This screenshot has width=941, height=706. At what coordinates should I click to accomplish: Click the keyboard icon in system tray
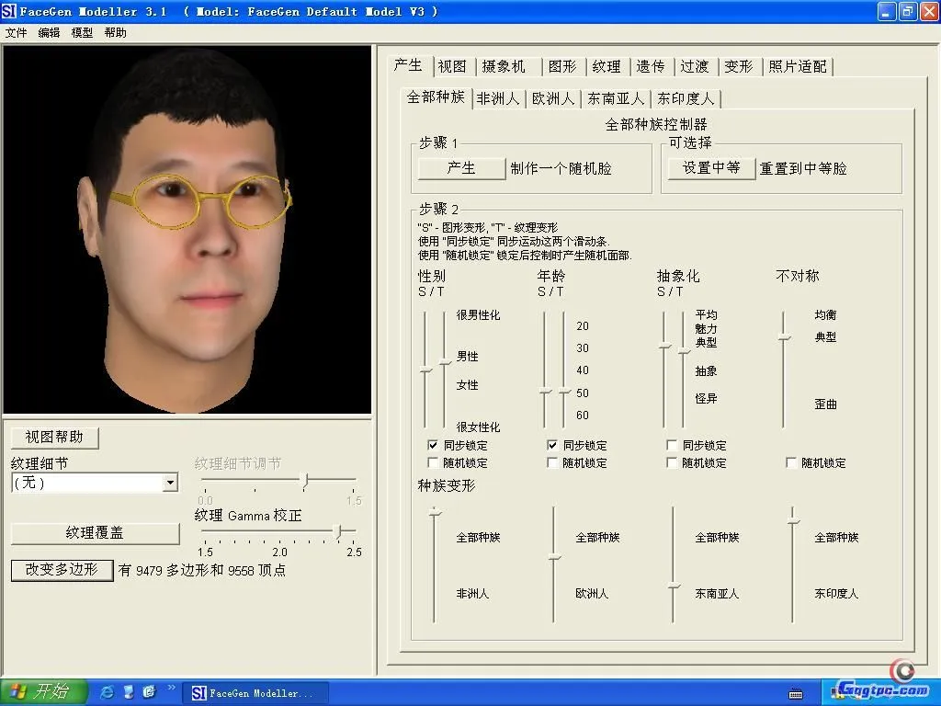(796, 693)
